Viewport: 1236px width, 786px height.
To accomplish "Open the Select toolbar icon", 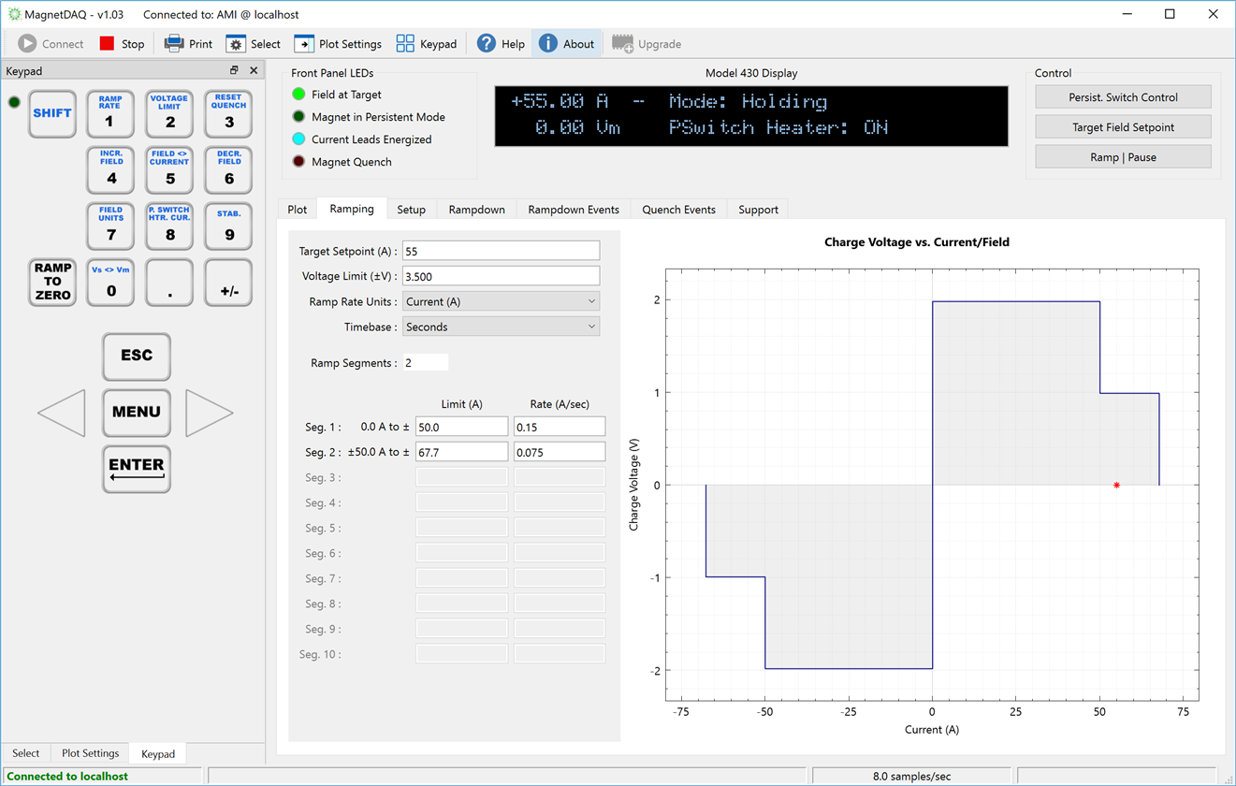I will [236, 44].
